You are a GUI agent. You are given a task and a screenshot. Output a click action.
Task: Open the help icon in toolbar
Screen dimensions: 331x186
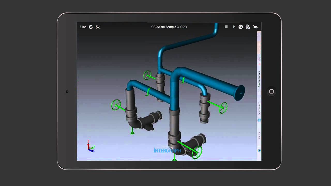point(240,27)
